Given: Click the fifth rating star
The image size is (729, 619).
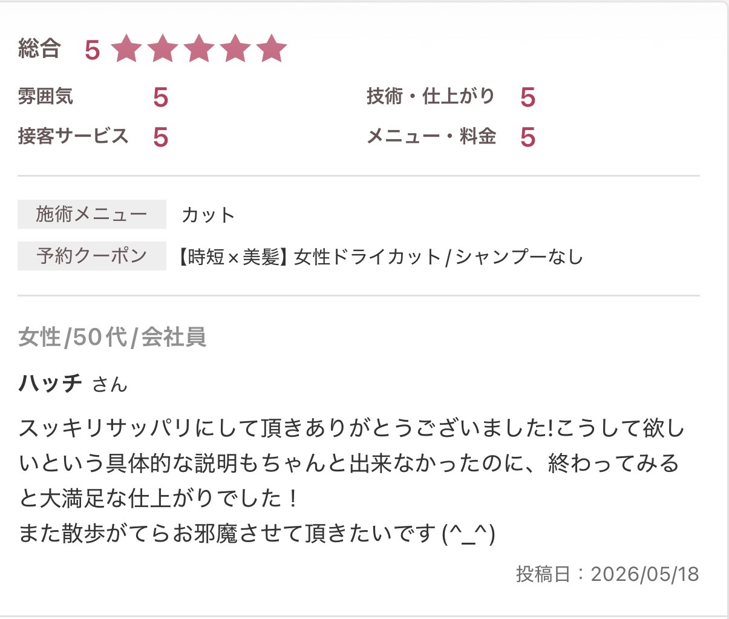Looking at the screenshot, I should click(x=272, y=49).
